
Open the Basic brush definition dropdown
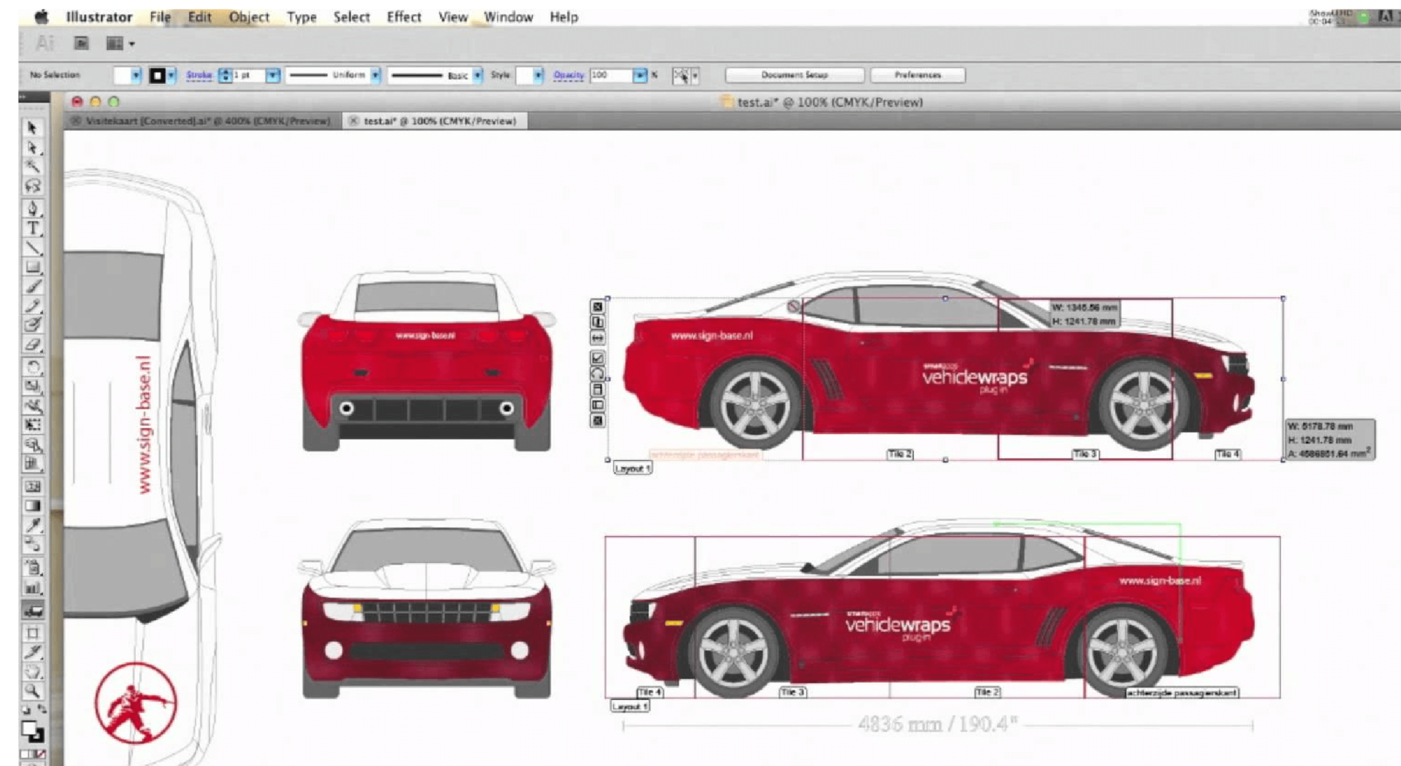coord(477,75)
